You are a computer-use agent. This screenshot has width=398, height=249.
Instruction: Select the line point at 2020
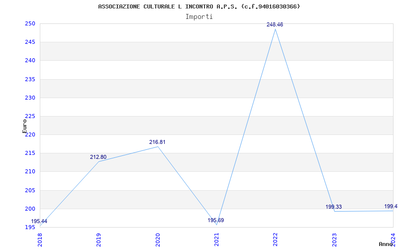[158, 146]
